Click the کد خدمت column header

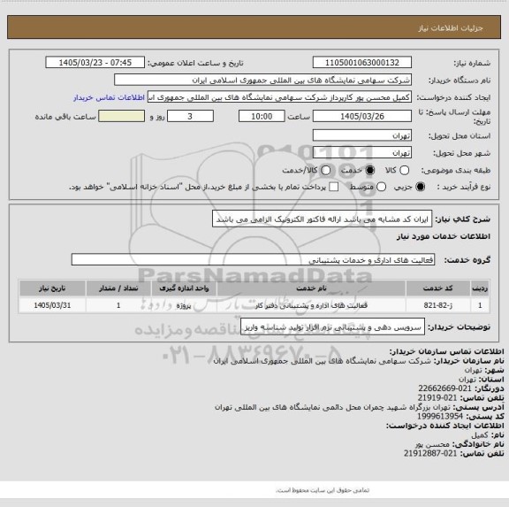coord(438,288)
